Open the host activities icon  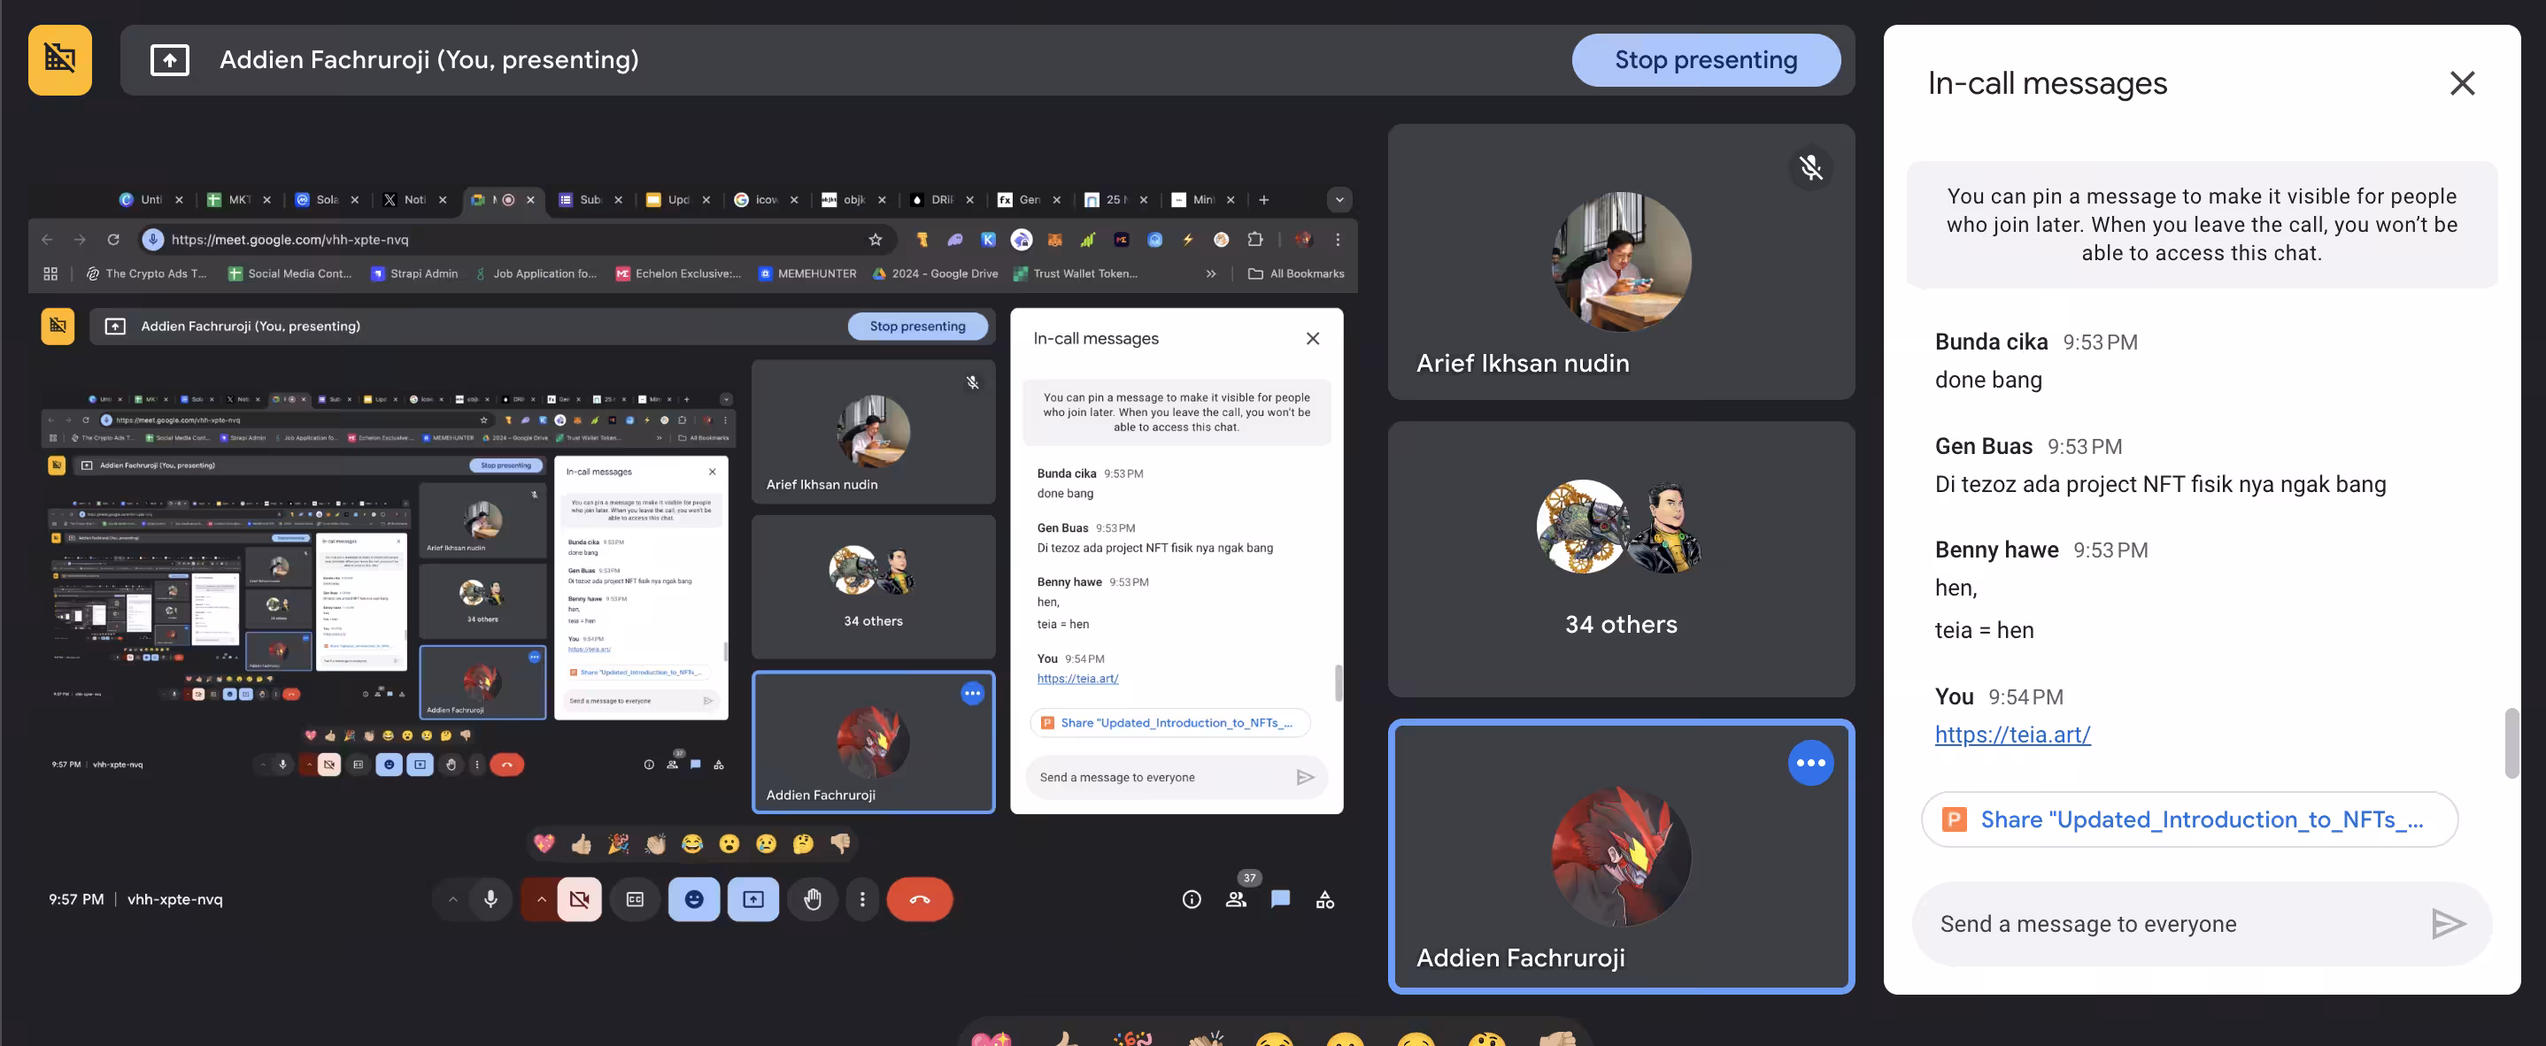click(1324, 899)
